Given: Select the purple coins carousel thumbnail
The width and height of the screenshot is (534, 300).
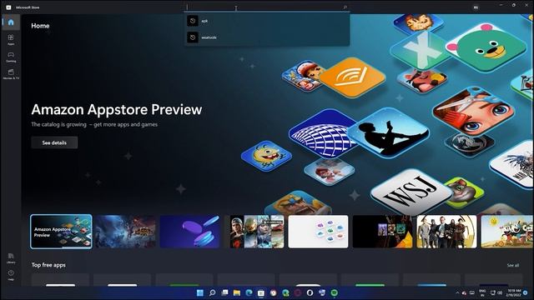Looking at the screenshot, I should [x=189, y=232].
